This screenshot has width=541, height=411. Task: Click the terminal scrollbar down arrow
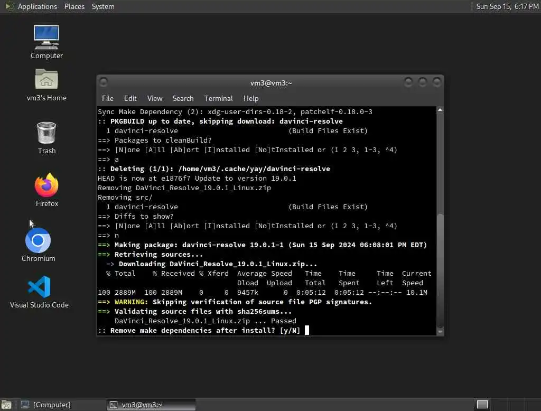click(440, 332)
